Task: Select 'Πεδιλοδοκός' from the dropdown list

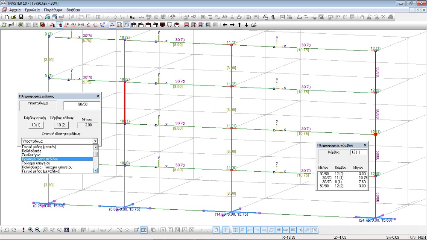Action: [32, 151]
